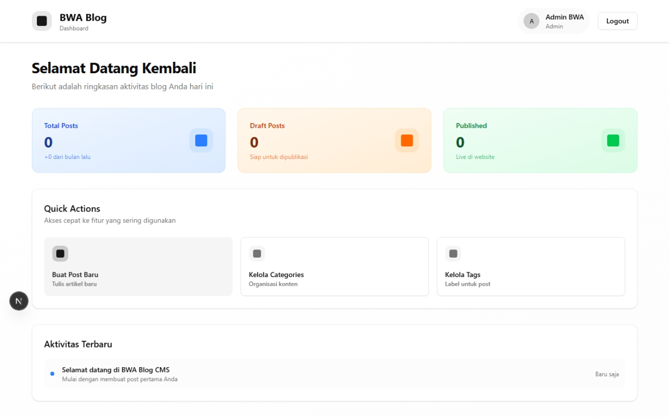Click the Total Posts summary card
The image size is (669, 417).
pyautogui.click(x=128, y=140)
